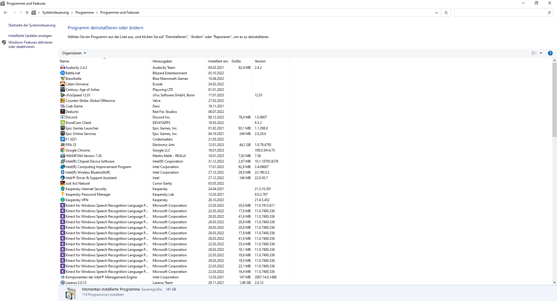
Task: Click the Intel(R) Wireless Bluetooth(R) icon
Action: pos(62,172)
